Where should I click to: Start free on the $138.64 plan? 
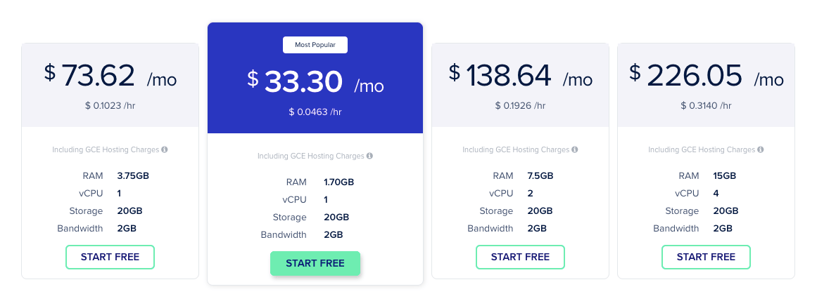pos(520,257)
